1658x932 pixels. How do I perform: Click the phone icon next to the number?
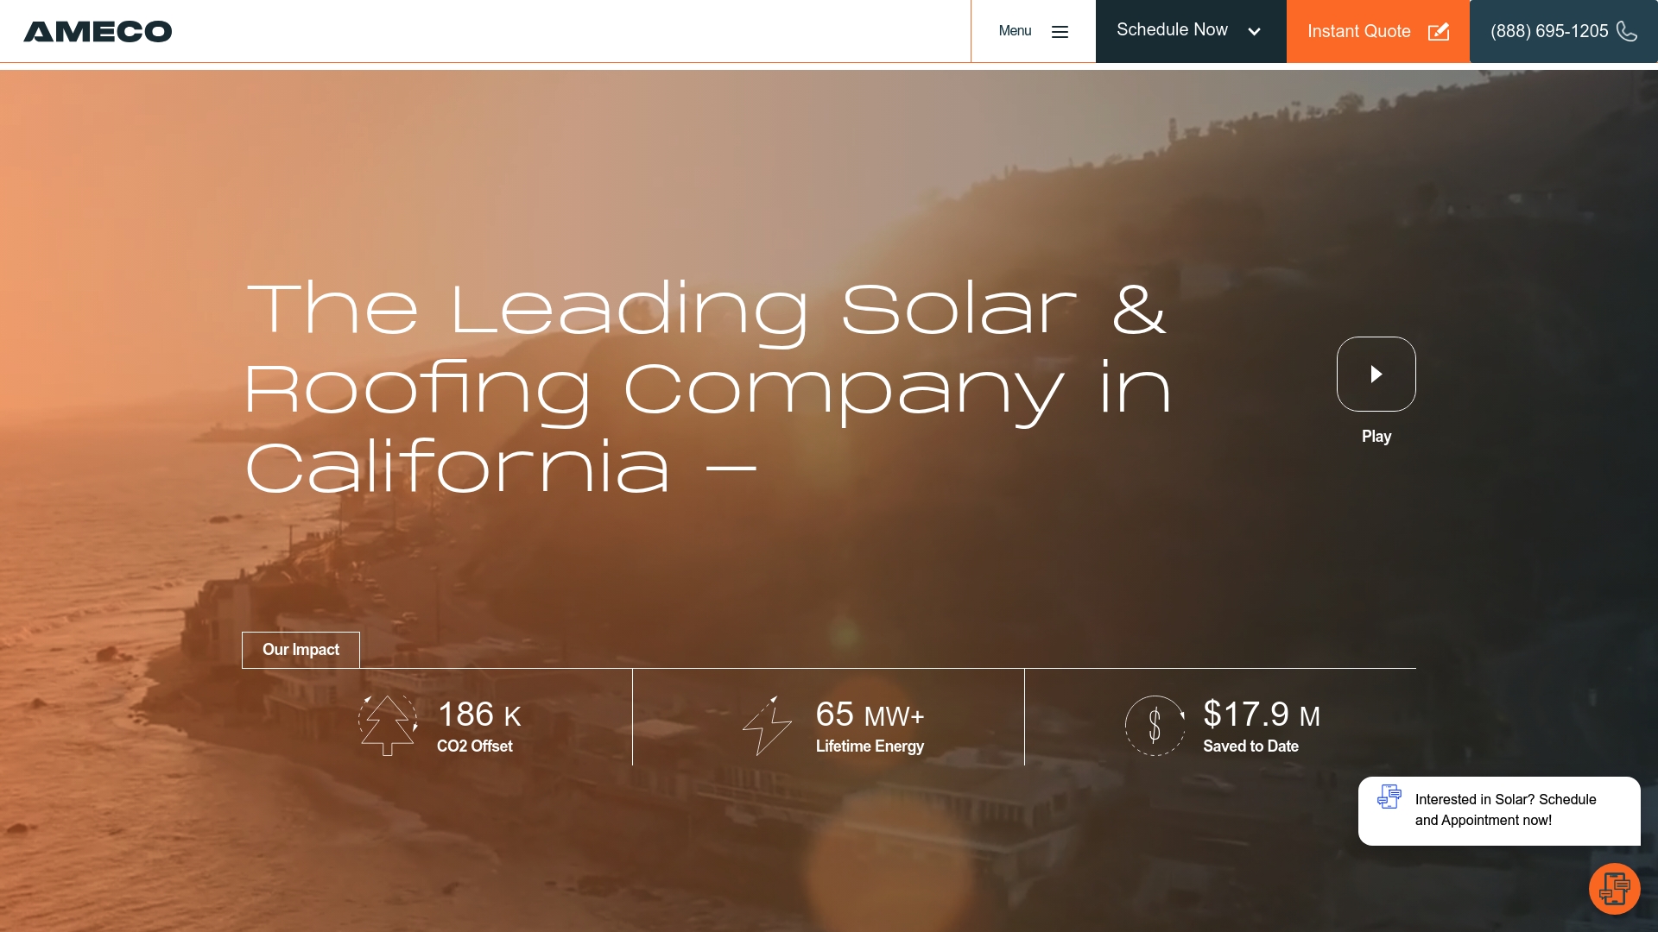(x=1628, y=31)
